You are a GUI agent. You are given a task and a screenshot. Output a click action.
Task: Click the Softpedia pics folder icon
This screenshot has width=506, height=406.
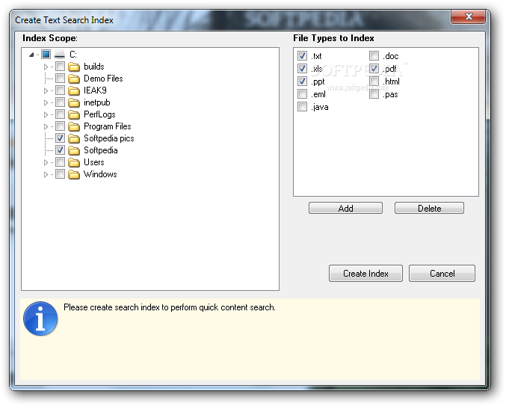coord(74,138)
